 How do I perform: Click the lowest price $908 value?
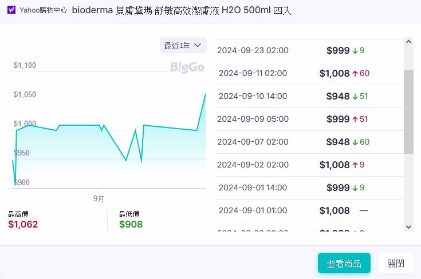(131, 224)
